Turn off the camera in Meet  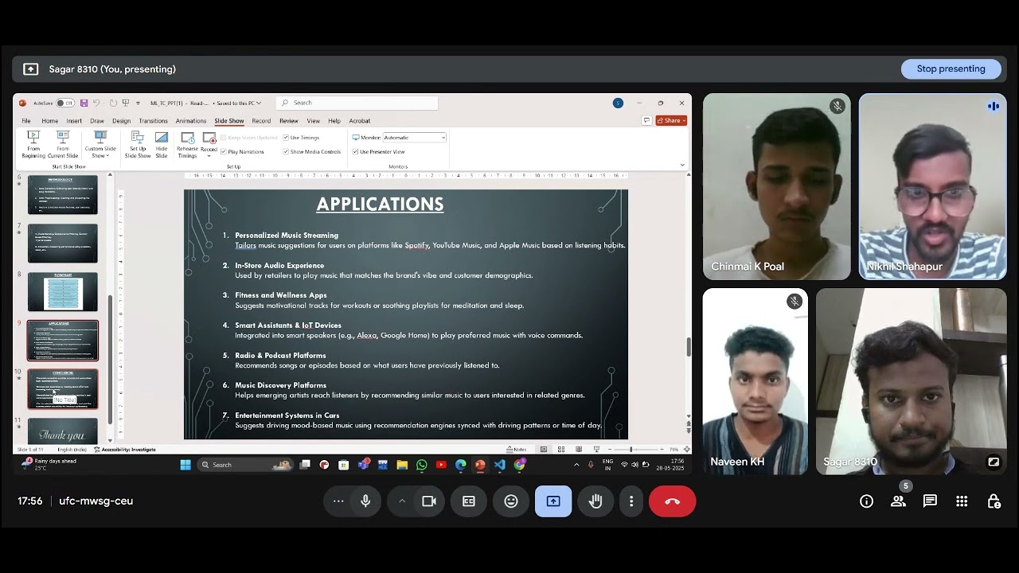(x=429, y=501)
